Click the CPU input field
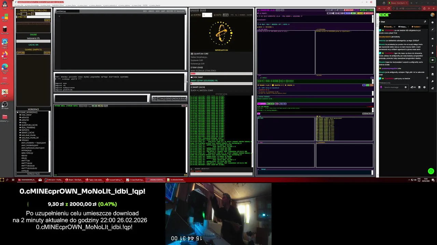The image size is (437, 245). 33,14
